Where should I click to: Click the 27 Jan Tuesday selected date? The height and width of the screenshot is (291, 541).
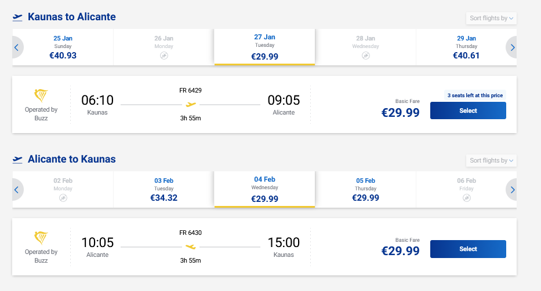point(264,47)
